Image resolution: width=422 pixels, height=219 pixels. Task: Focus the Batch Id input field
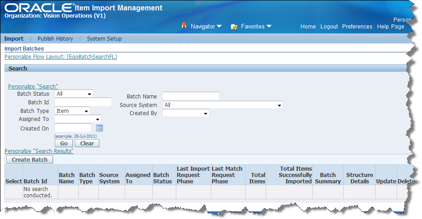[x=83, y=102]
